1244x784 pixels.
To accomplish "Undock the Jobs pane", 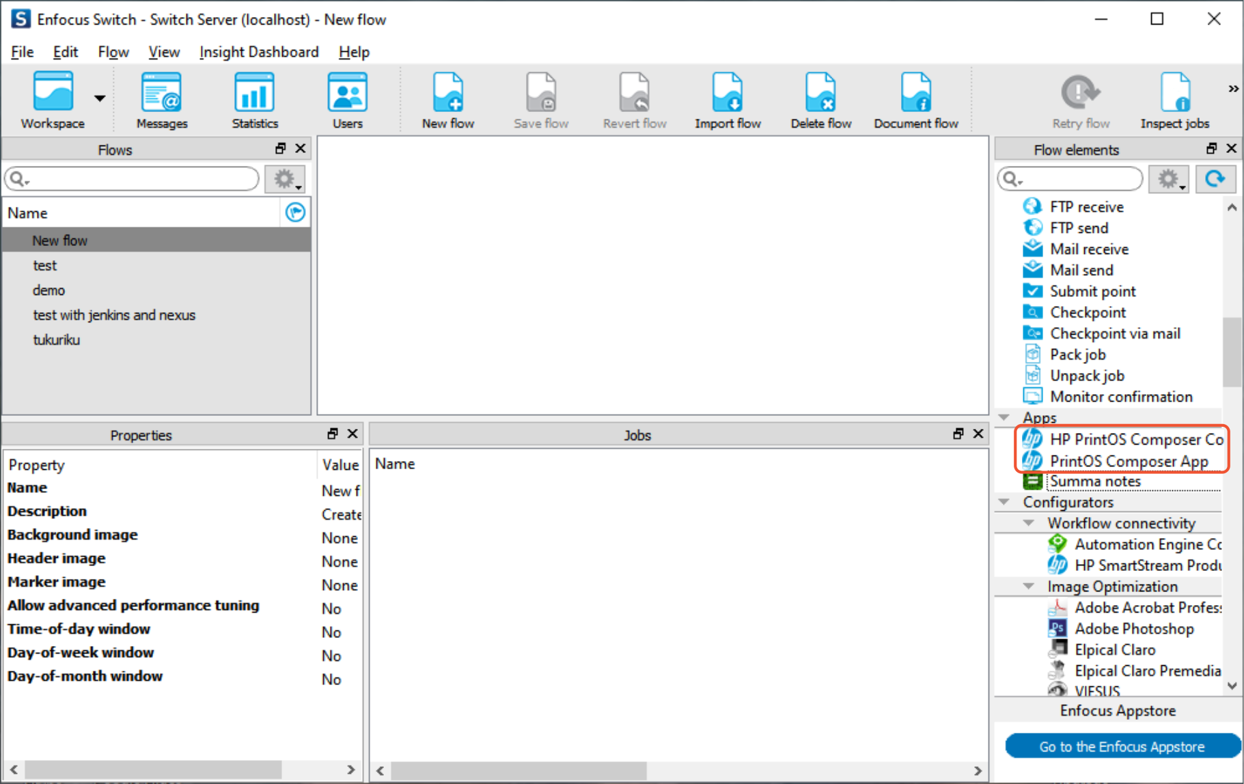I will 958,434.
